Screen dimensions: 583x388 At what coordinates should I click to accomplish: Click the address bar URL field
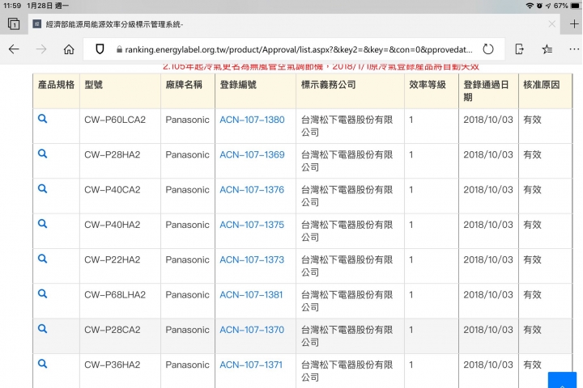294,49
